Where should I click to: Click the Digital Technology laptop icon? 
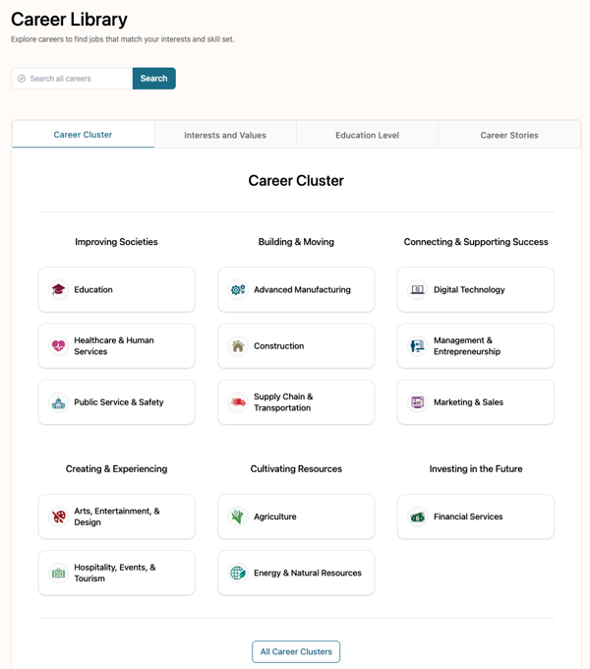(417, 289)
